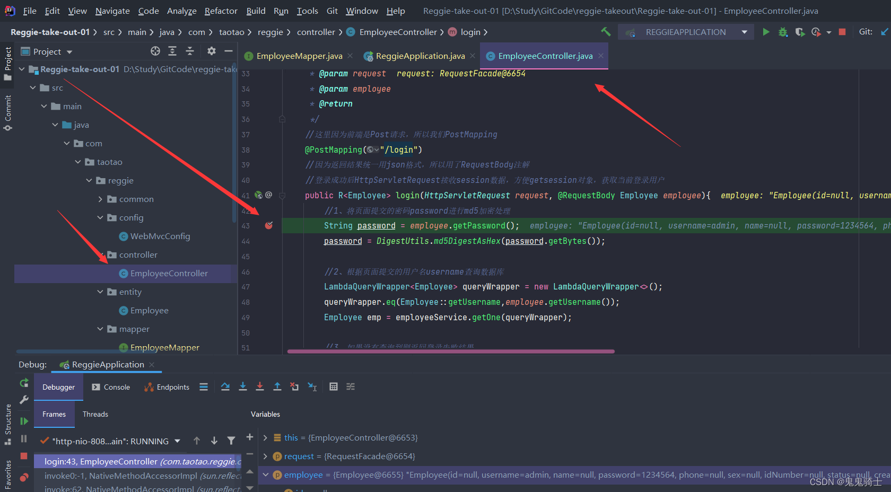Open Project panel gear settings
Viewport: 891px width, 492px height.
[211, 51]
